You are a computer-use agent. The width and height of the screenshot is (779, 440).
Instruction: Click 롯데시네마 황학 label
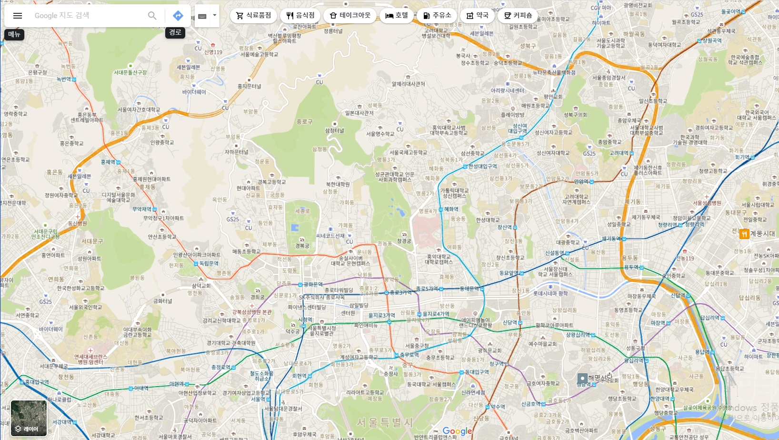(550, 294)
